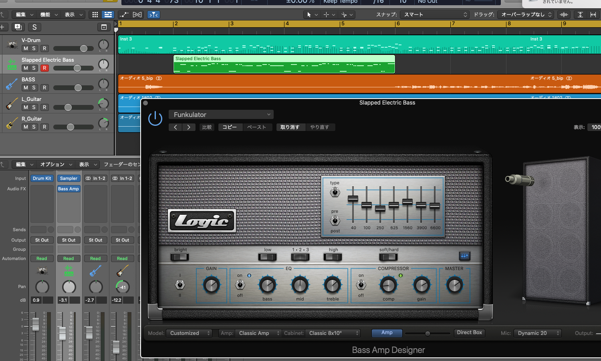The image size is (601, 361).
Task: Adjust the Amp/Direct Box blend slider
Action: coord(428,333)
